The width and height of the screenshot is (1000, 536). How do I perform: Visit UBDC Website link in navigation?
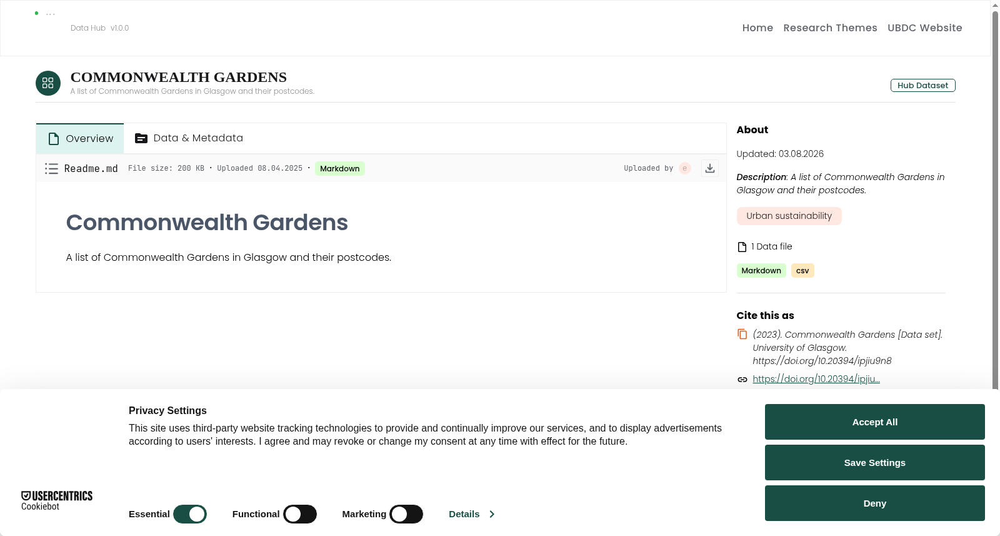pyautogui.click(x=925, y=28)
